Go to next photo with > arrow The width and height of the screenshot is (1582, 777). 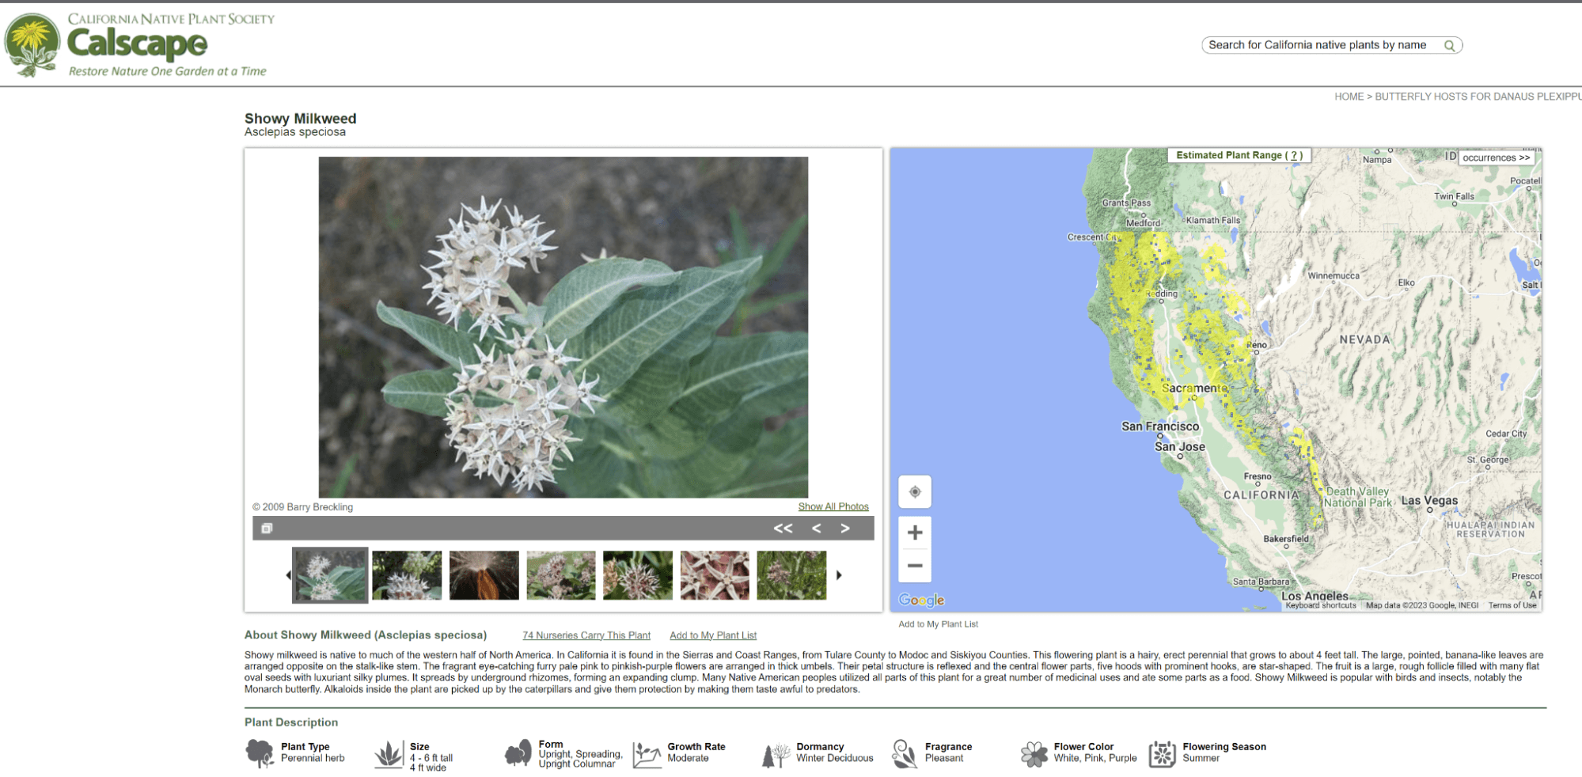845,529
